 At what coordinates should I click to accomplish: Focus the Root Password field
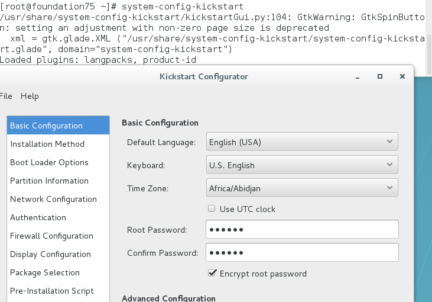coord(302,229)
